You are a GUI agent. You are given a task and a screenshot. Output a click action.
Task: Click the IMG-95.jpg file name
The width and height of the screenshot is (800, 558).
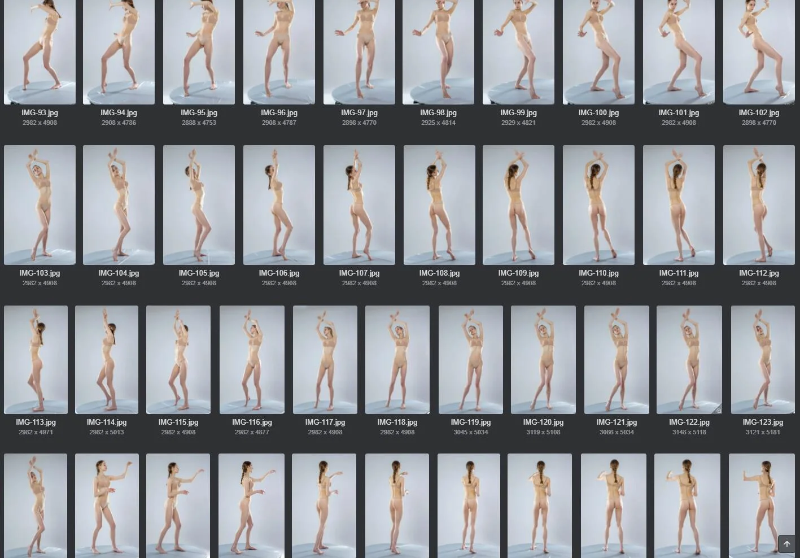point(199,113)
